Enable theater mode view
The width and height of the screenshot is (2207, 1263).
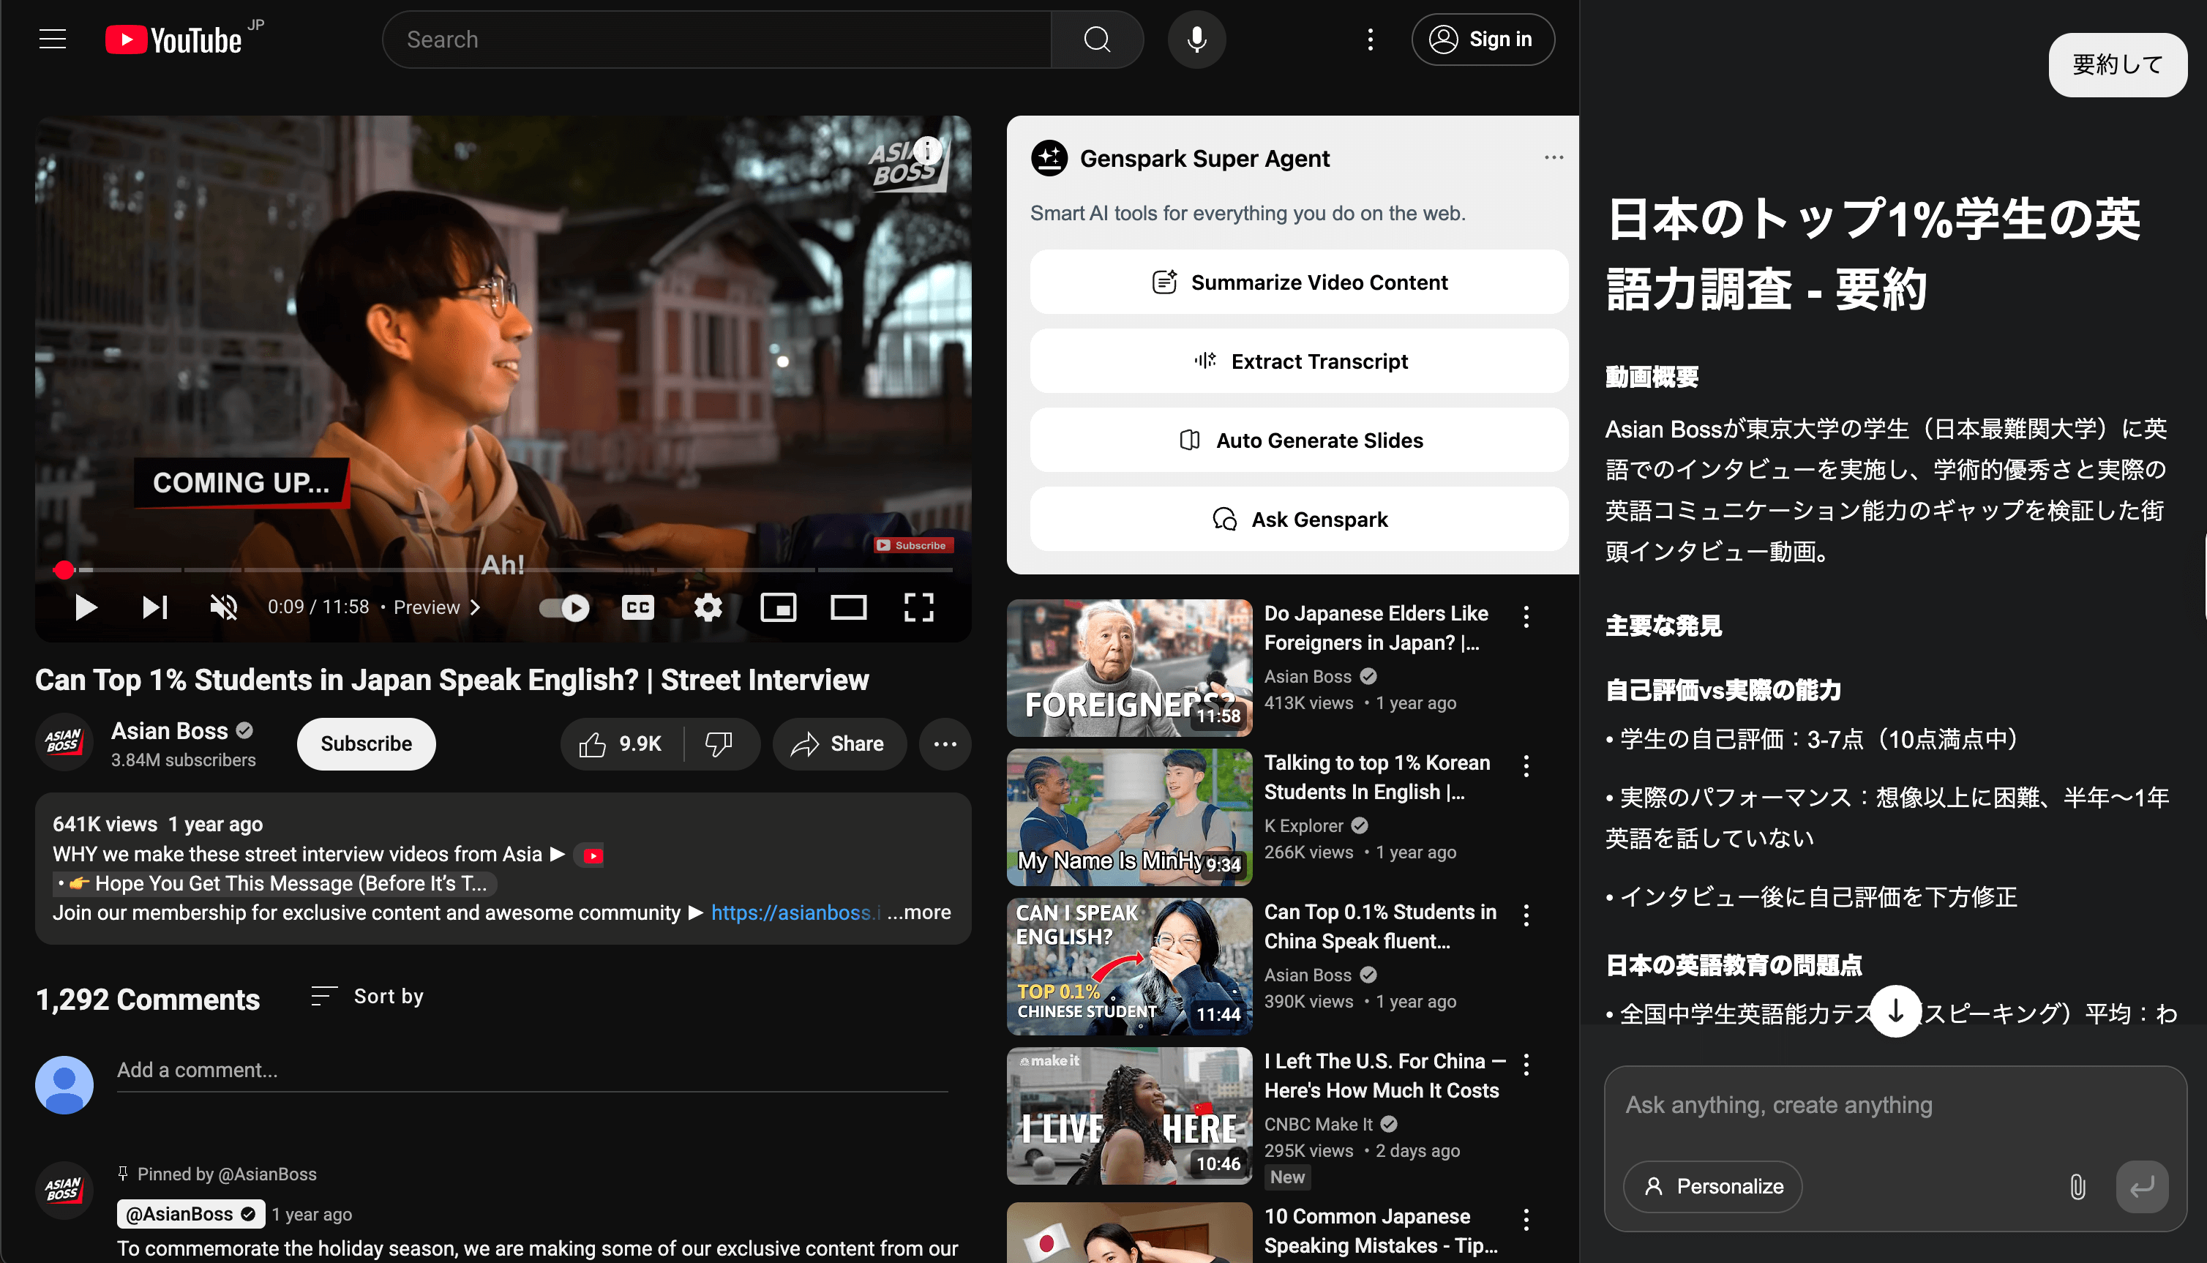pos(848,607)
